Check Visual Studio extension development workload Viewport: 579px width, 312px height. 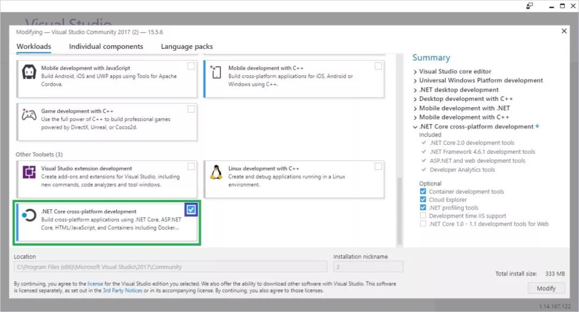click(x=191, y=167)
